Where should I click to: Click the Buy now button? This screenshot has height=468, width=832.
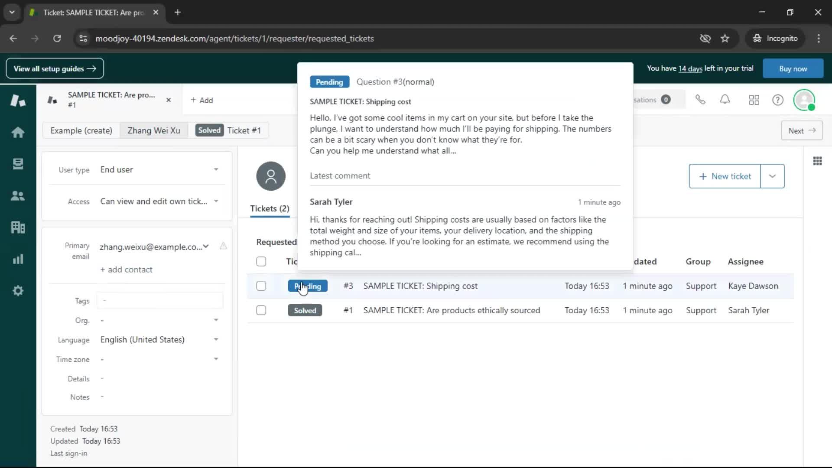(793, 68)
